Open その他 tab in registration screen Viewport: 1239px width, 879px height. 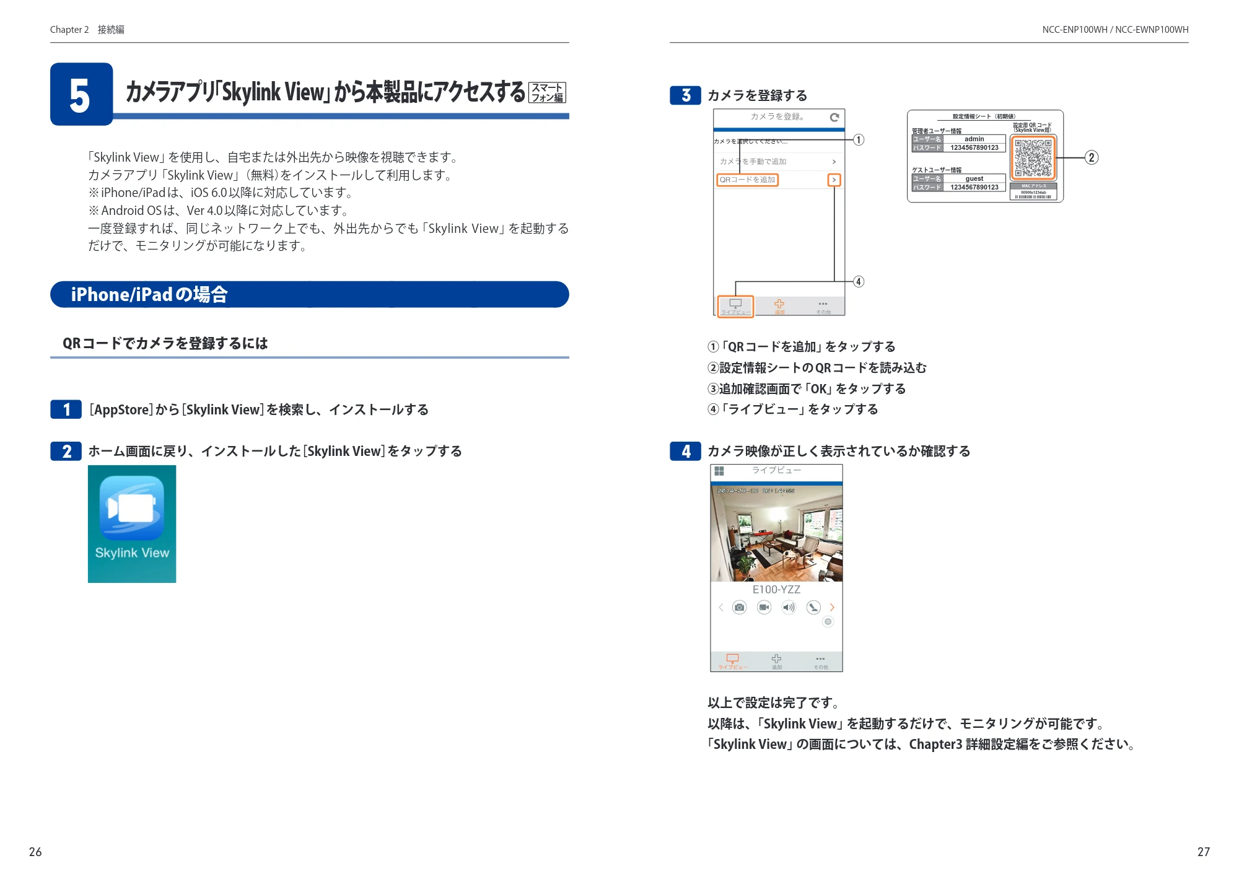[823, 307]
